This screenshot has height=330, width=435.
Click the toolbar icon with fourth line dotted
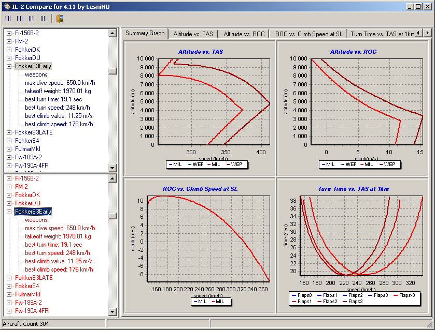click(44, 19)
